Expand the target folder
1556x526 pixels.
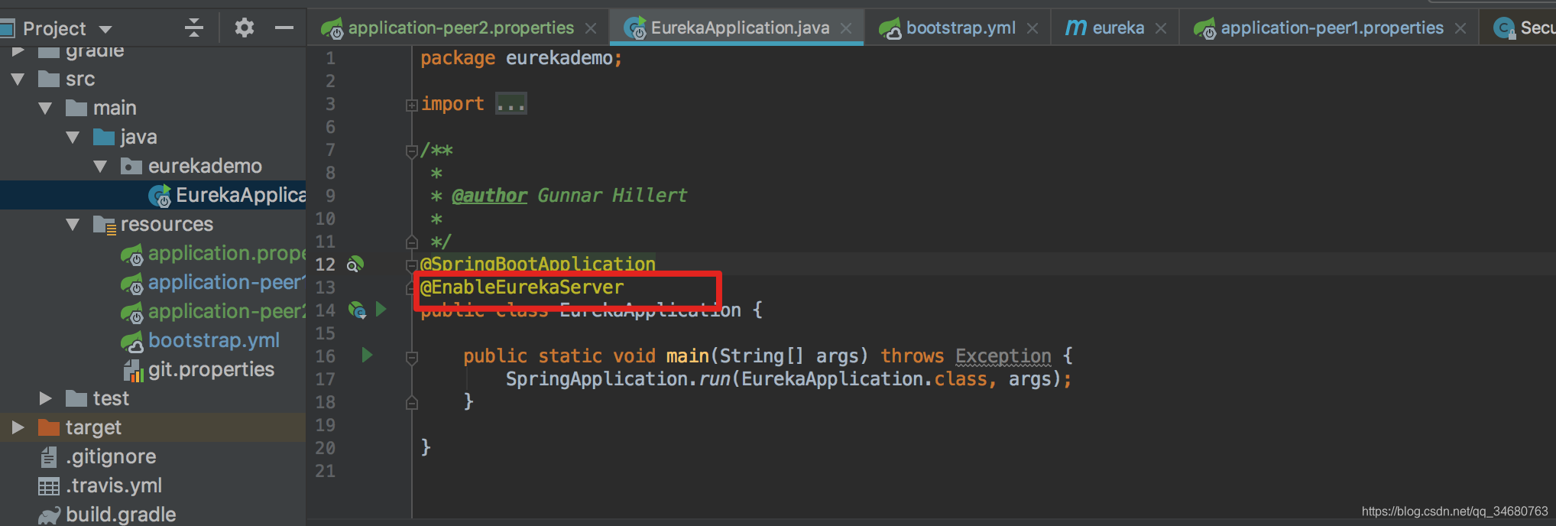pyautogui.click(x=18, y=427)
